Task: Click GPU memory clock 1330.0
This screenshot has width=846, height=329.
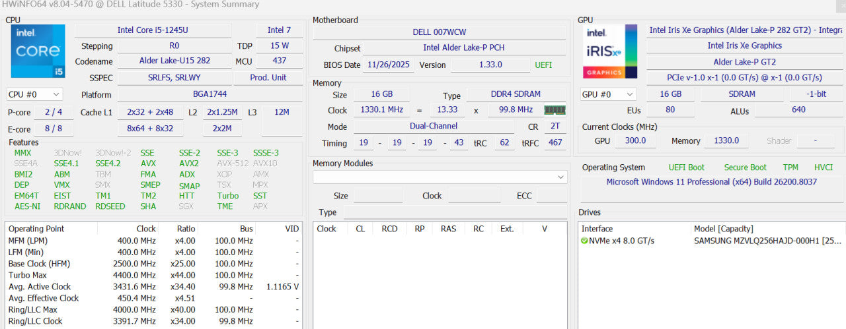Action: [x=726, y=140]
